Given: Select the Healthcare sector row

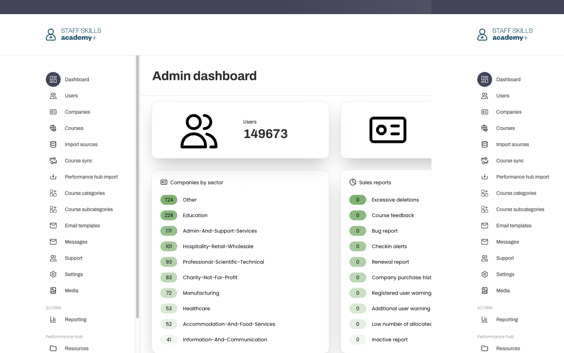Looking at the screenshot, I should tap(240, 309).
